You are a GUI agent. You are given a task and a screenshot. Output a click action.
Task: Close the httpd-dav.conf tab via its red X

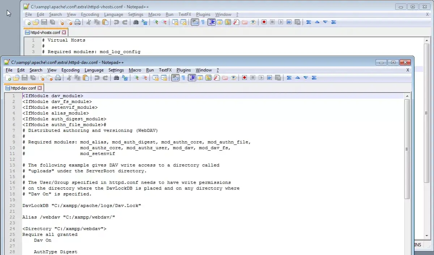coord(40,88)
